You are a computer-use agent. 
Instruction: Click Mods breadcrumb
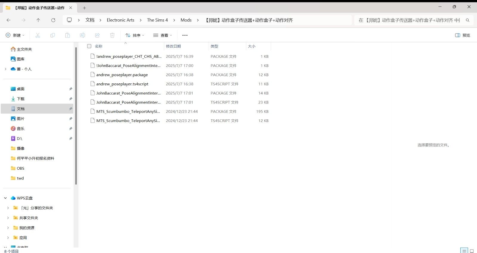[x=186, y=20]
